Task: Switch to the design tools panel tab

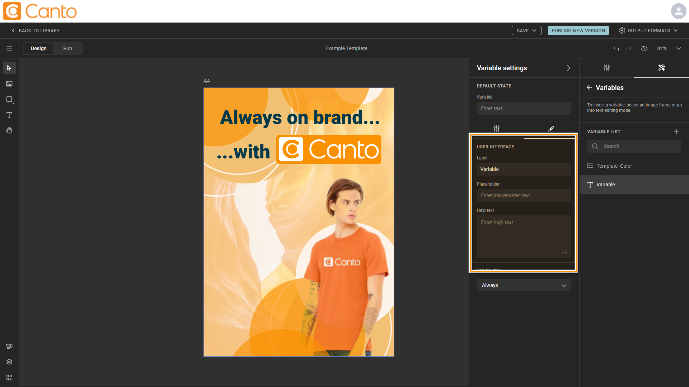Action: pos(661,68)
